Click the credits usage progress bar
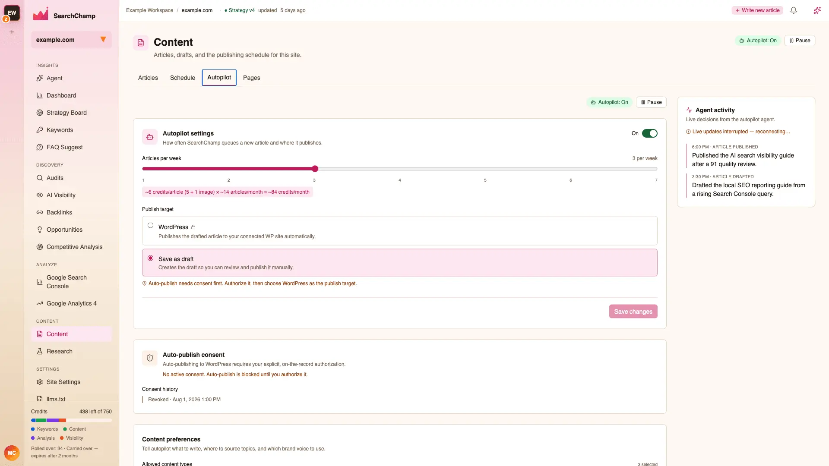 [x=71, y=420]
